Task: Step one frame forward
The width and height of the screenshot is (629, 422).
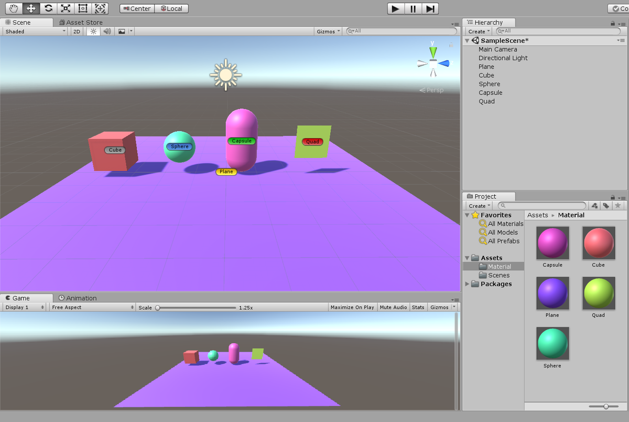Action: [430, 8]
